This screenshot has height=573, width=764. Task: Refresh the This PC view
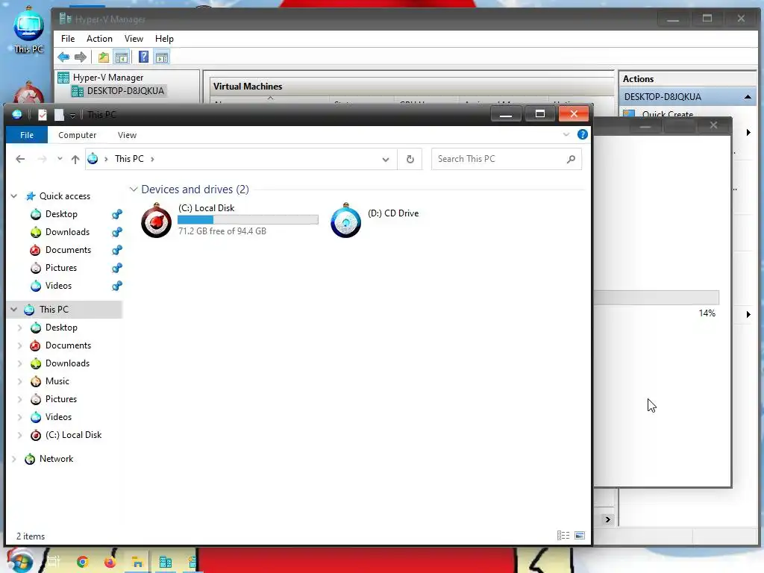coord(410,159)
